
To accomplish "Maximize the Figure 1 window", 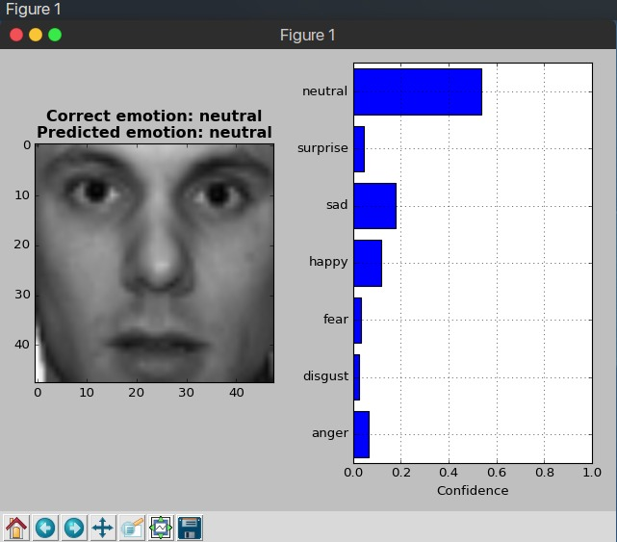I will point(55,35).
